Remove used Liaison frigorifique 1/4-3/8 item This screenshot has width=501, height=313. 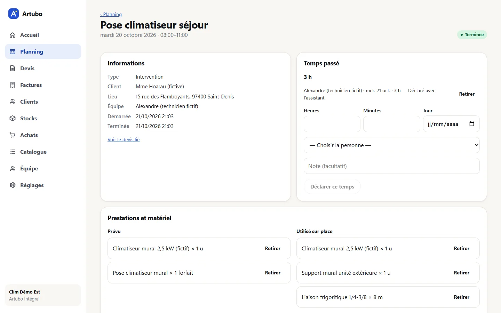pos(462,297)
